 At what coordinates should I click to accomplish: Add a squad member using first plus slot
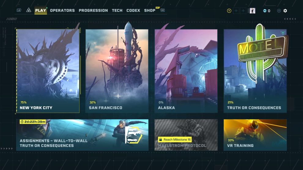click(236, 11)
